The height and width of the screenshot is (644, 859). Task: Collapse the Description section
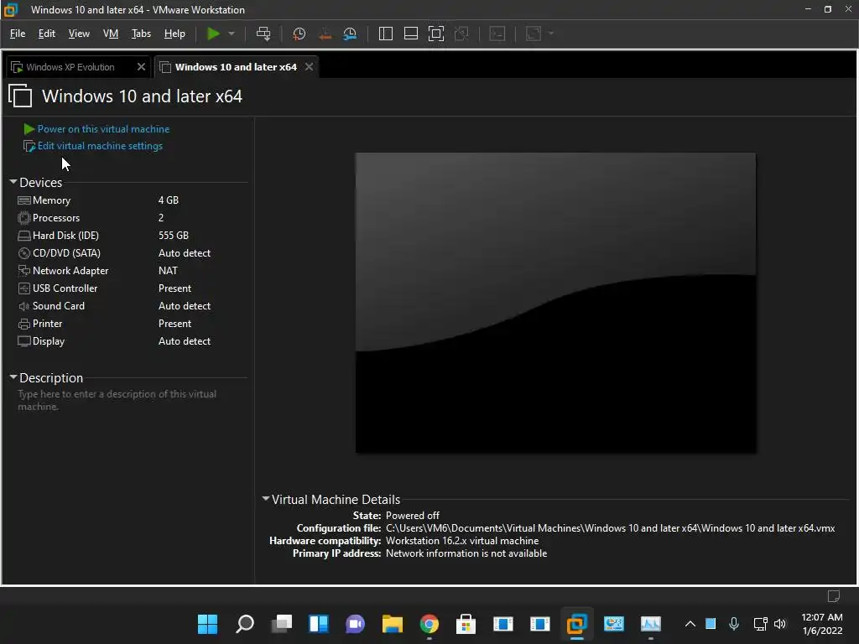tap(13, 377)
